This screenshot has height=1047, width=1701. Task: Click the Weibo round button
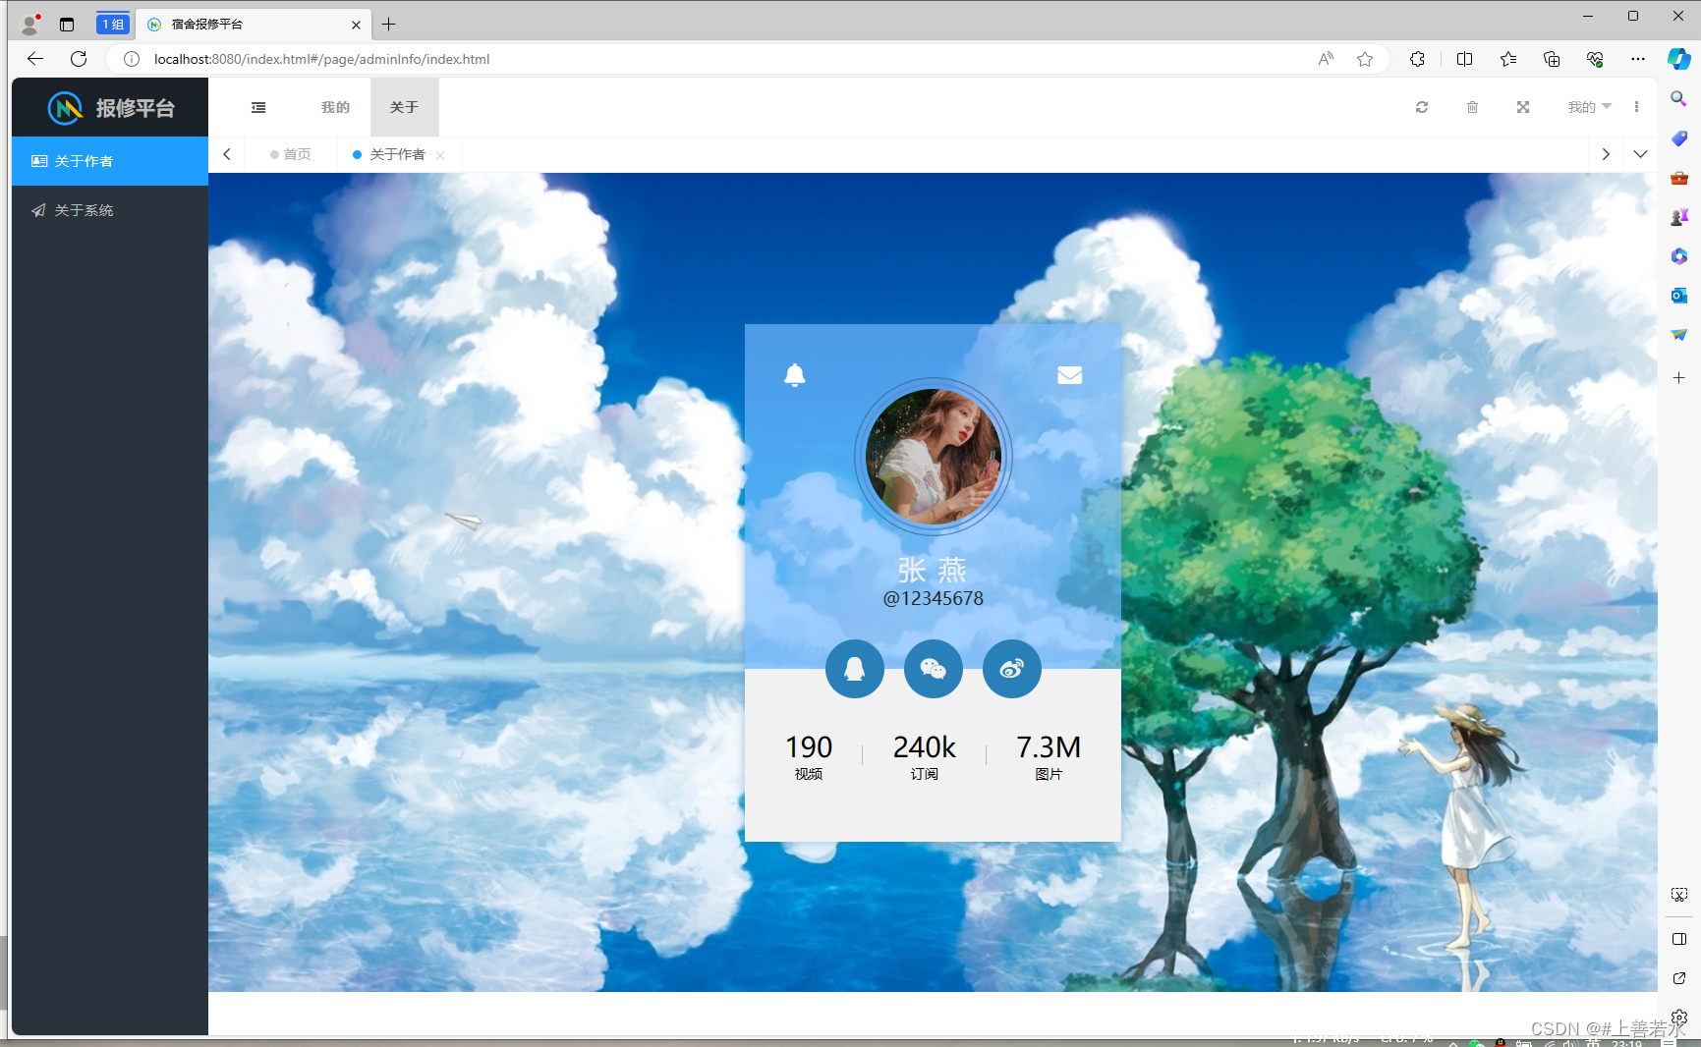coord(1012,669)
